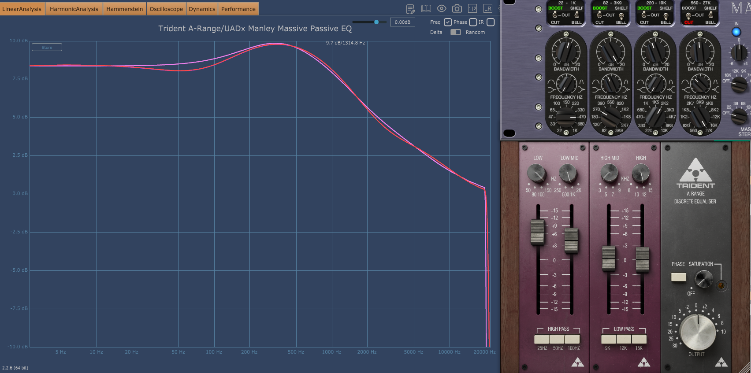Click the Trident LOW MID frequency knob
Image resolution: width=751 pixels, height=373 pixels.
tap(568, 174)
